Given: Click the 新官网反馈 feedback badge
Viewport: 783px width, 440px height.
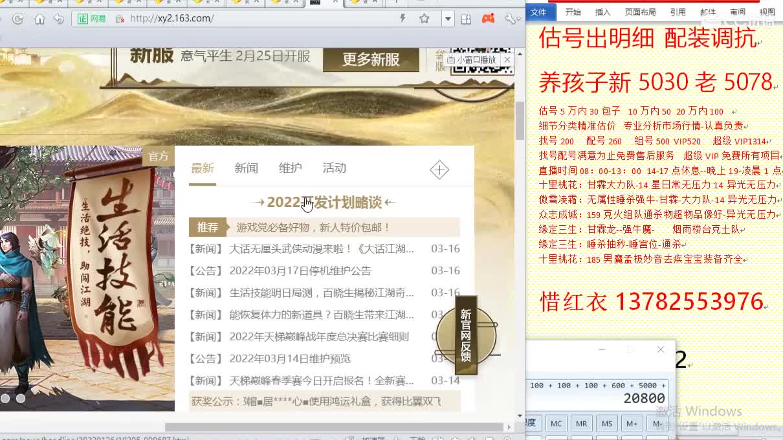Looking at the screenshot, I should [466, 335].
